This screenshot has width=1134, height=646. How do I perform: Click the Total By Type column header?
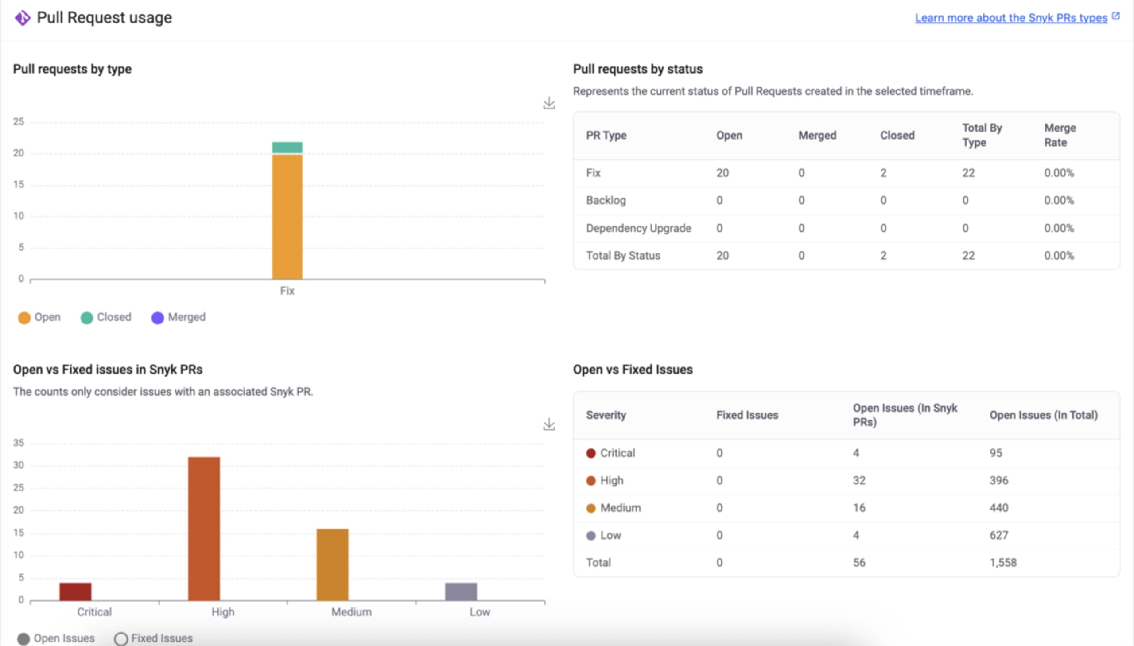(x=982, y=135)
